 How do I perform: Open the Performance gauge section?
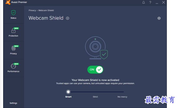tap(13, 66)
